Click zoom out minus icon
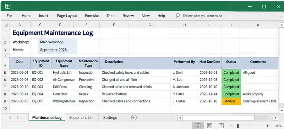Image resolution: width=284 pixels, height=129 pixels. [x=231, y=126]
